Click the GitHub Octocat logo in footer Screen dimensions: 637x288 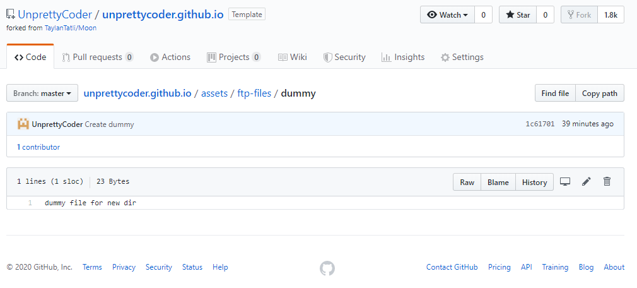327,268
